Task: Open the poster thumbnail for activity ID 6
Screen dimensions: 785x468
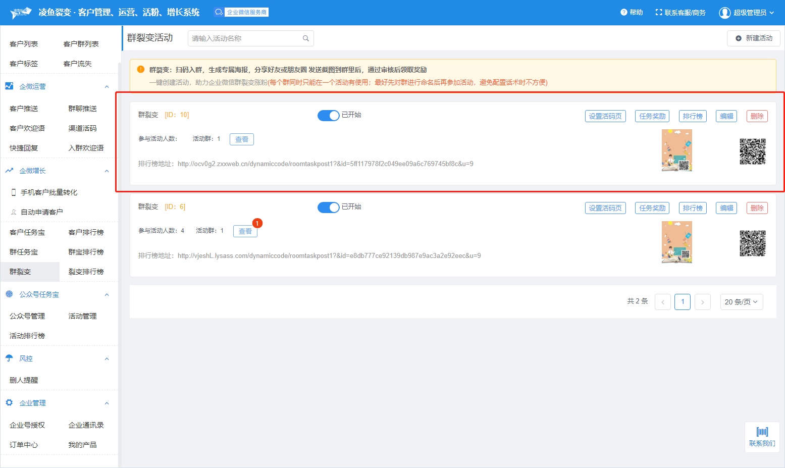Action: [x=676, y=242]
